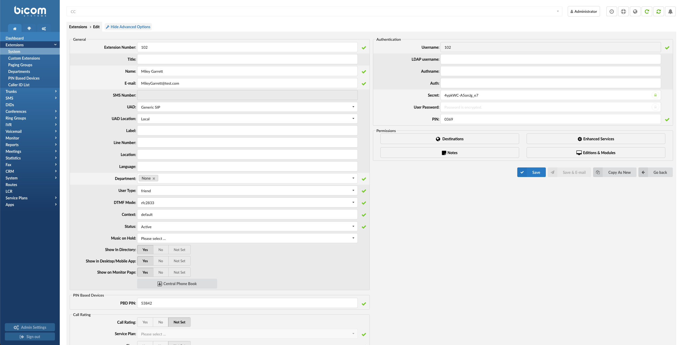Click Hide Advanced Options link
680x345 pixels.
[x=128, y=27]
